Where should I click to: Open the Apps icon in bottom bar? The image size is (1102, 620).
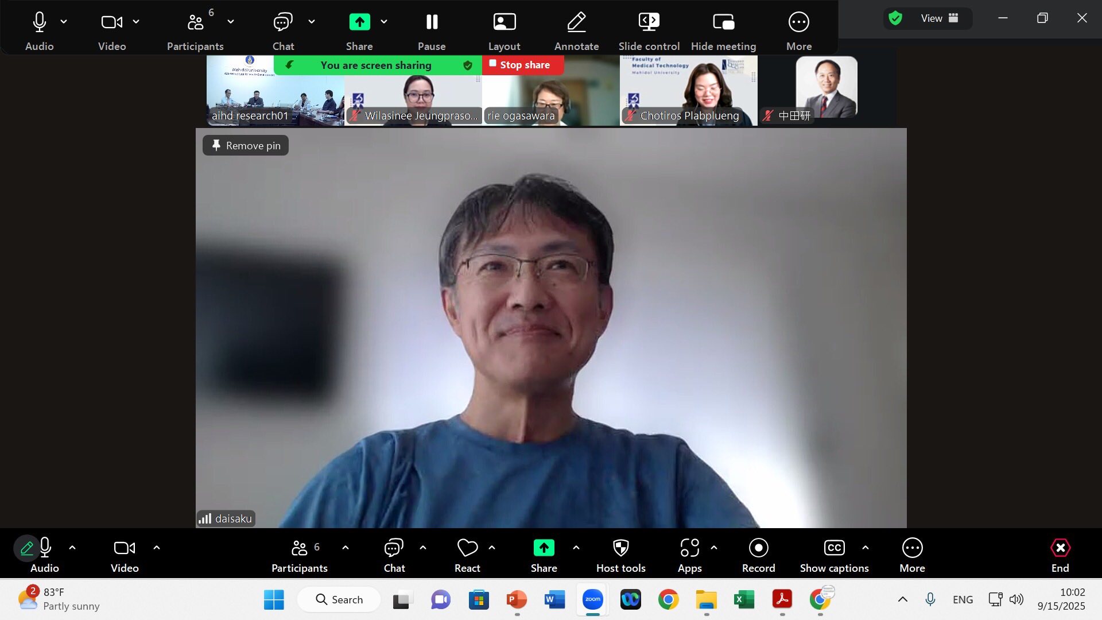point(689,548)
